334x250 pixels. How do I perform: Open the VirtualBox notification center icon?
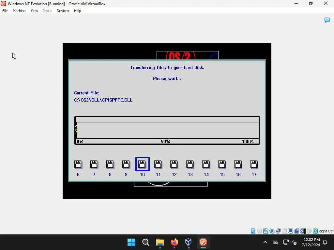coord(327,20)
